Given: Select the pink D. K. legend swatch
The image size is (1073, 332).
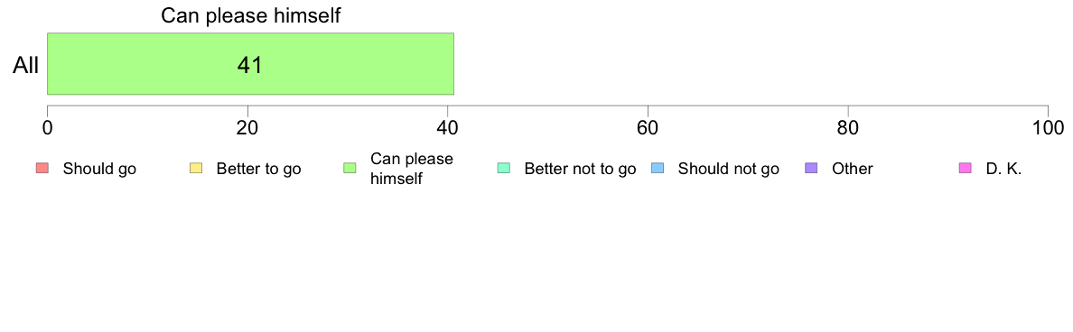Looking at the screenshot, I should (x=966, y=169).
